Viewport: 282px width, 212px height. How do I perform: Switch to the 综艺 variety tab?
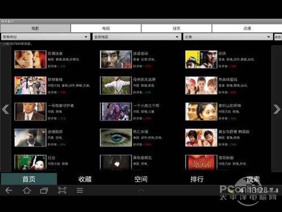coord(177,28)
